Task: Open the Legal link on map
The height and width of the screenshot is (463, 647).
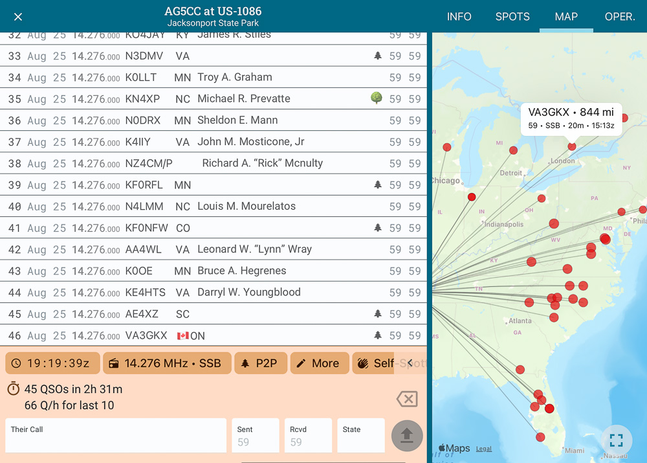Action: [483, 449]
